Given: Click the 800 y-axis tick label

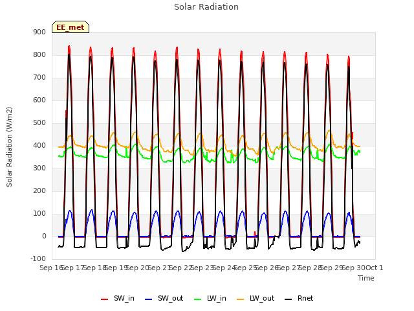Looking at the screenshot, I should click(x=39, y=54).
